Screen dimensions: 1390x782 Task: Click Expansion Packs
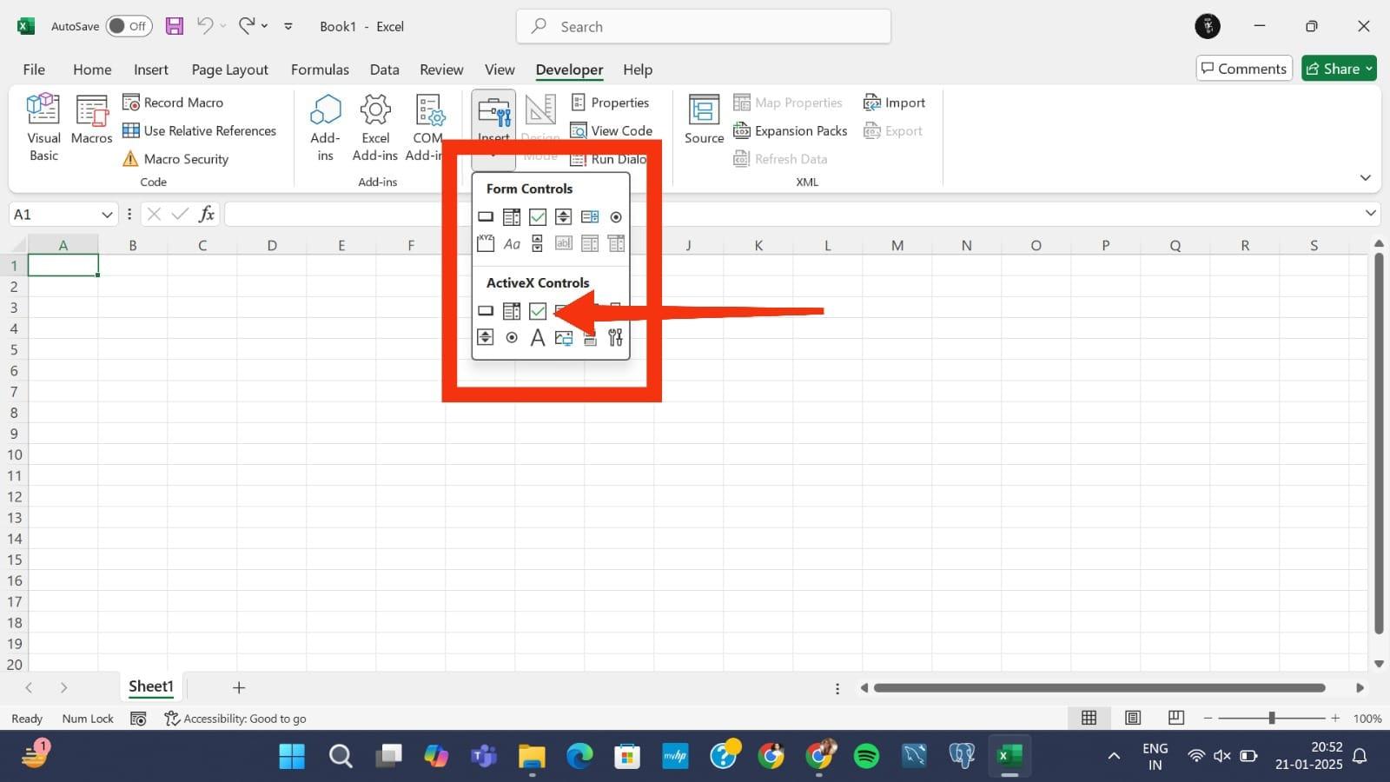click(x=791, y=131)
